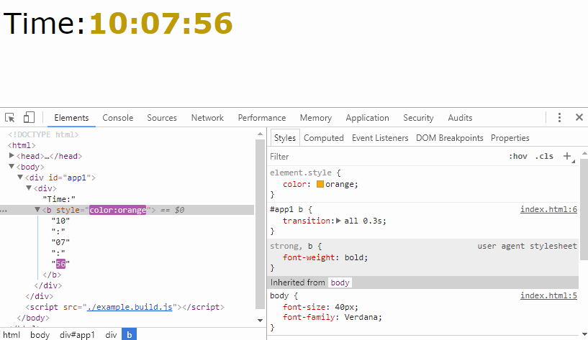Click the DOM tree scrollbar down arrow

point(261,321)
